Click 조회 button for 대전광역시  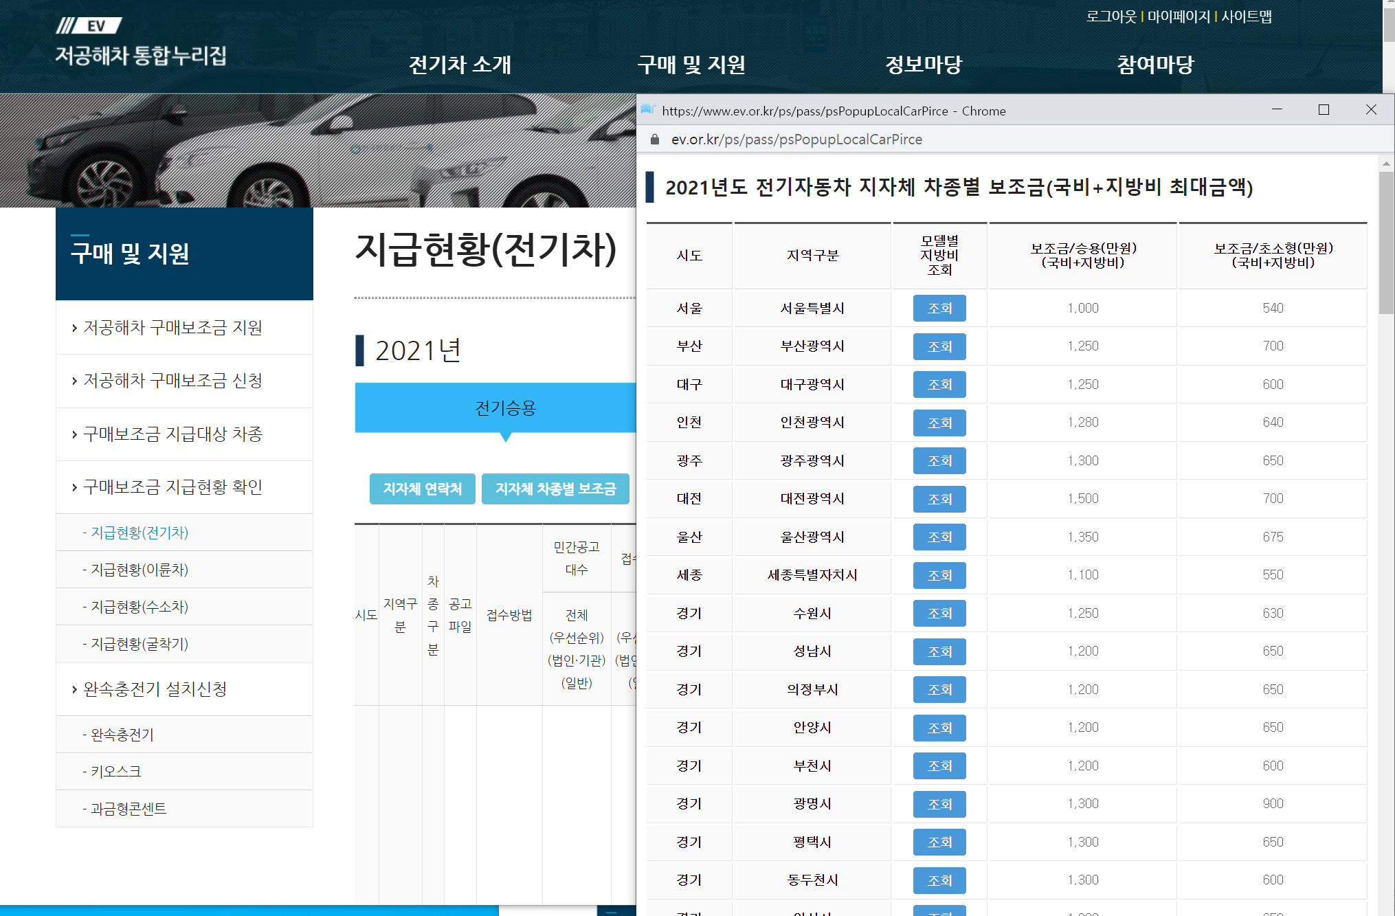point(939,499)
